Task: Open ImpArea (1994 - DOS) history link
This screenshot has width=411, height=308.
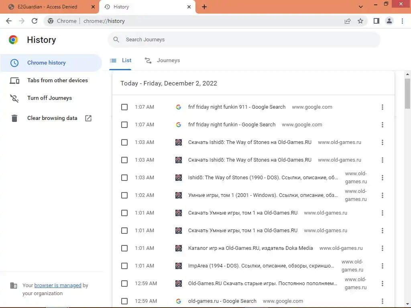Action: click(261, 266)
